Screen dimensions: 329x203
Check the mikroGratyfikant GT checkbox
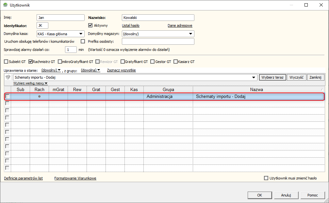pos(60,62)
